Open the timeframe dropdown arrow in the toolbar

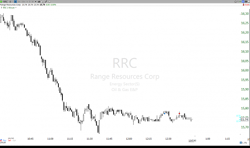[x=36, y=2]
